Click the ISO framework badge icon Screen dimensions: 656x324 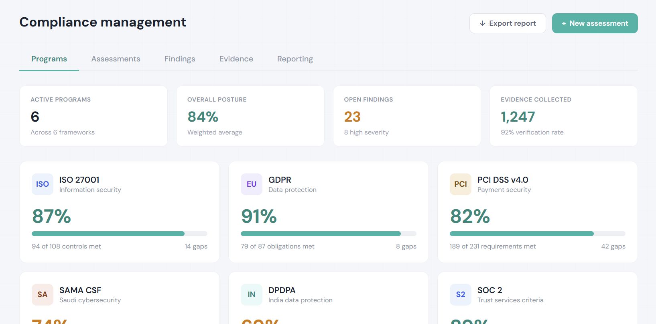[x=43, y=184]
